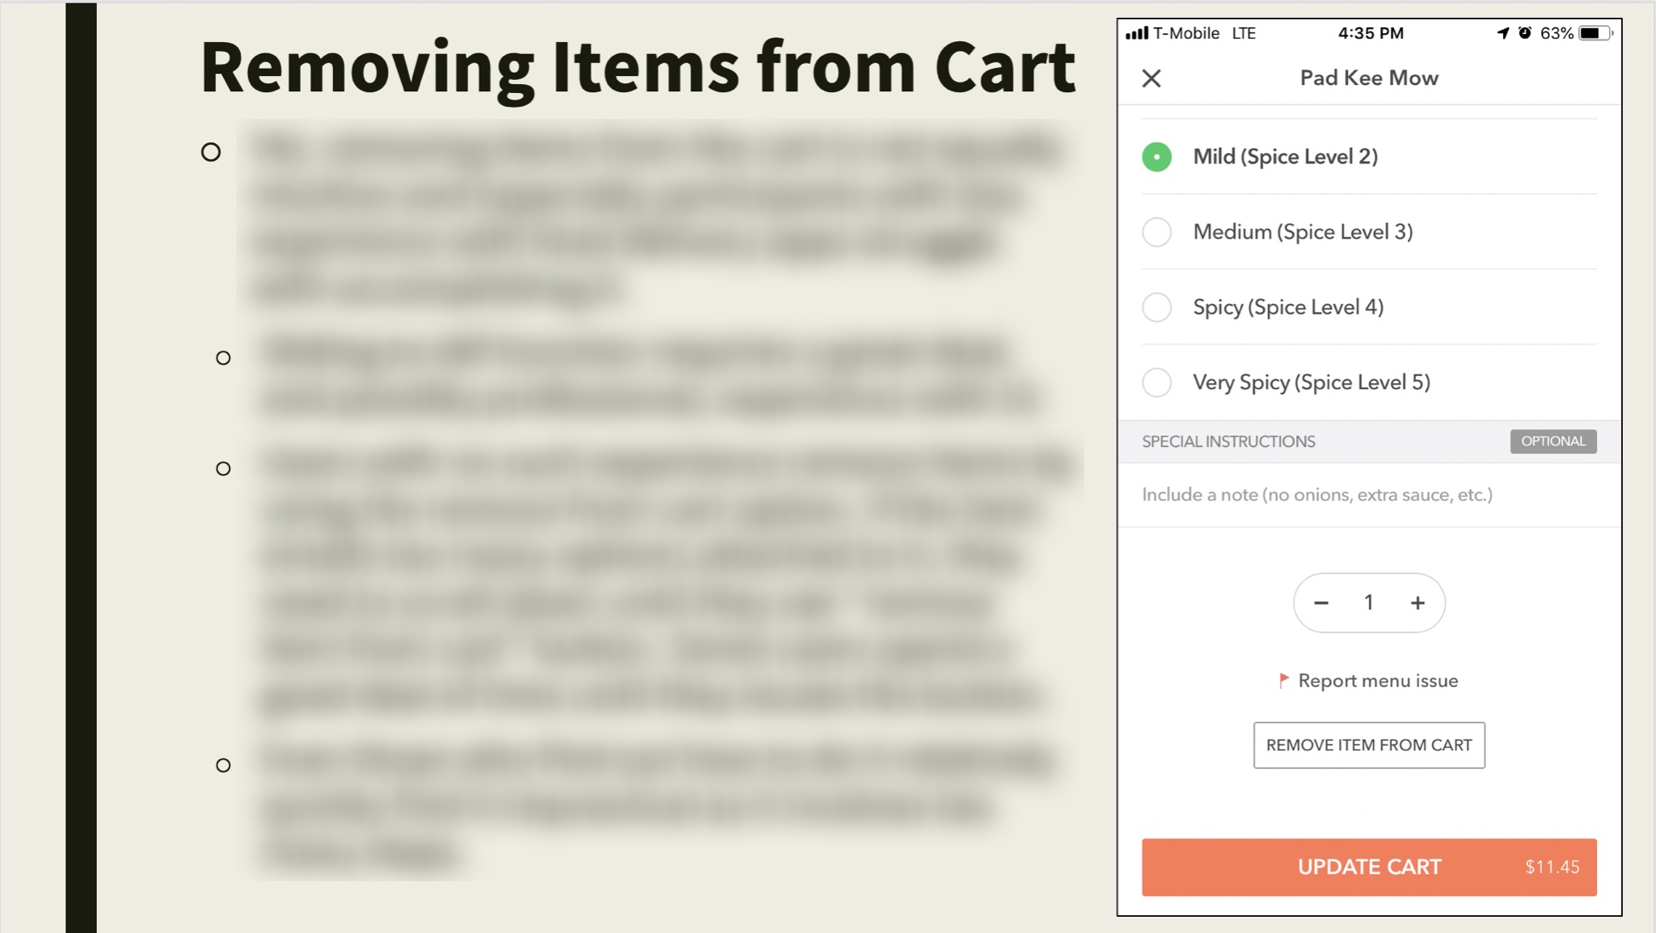The height and width of the screenshot is (933, 1656).
Task: Click the OPTIONAL badge label
Action: click(1553, 441)
